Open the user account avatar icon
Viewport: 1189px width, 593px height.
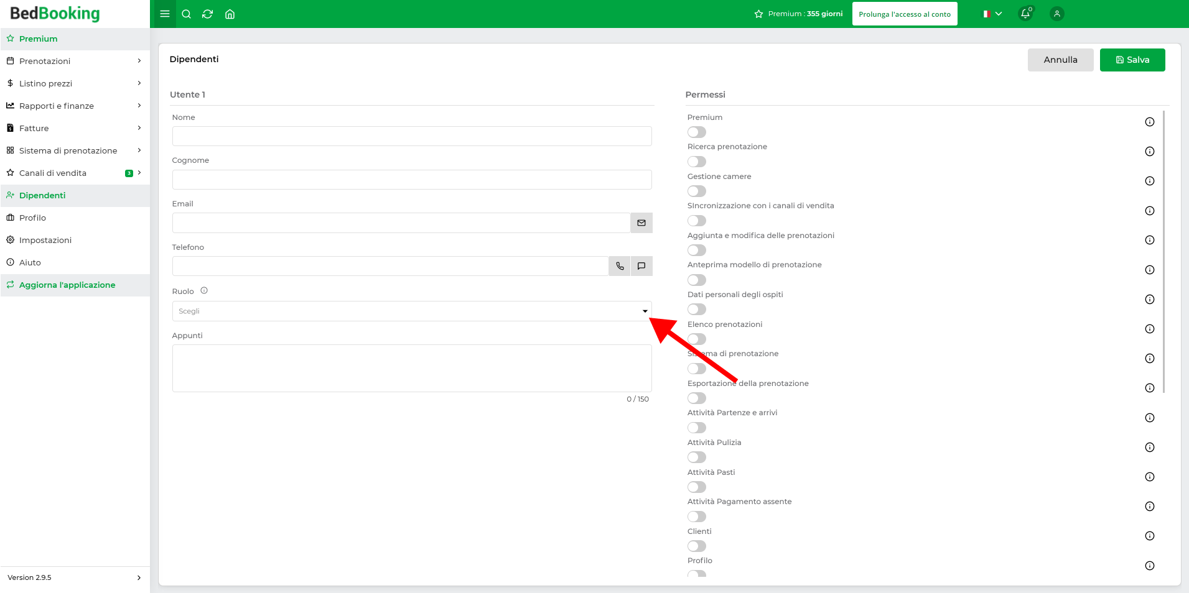tap(1056, 14)
